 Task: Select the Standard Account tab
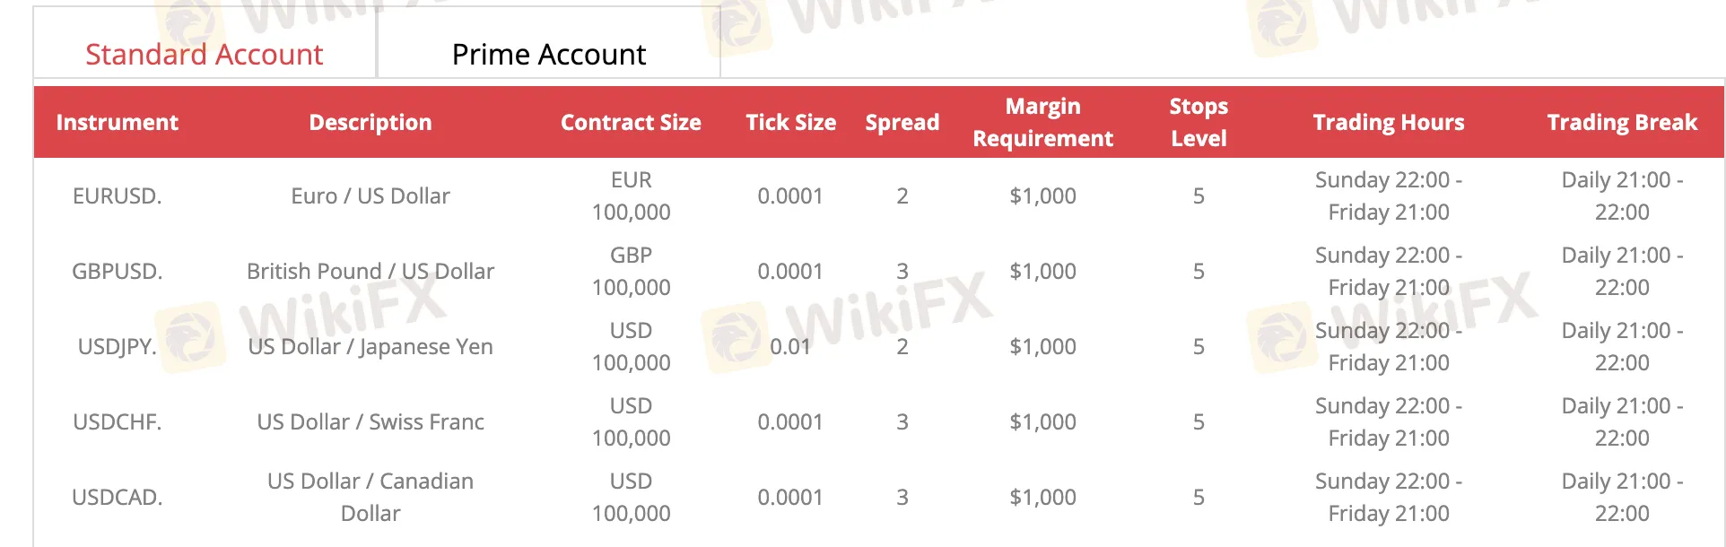click(204, 54)
